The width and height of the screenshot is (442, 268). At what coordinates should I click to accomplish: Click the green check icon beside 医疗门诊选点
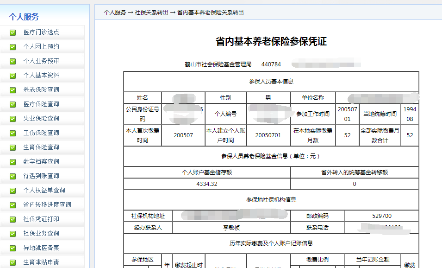(12, 32)
